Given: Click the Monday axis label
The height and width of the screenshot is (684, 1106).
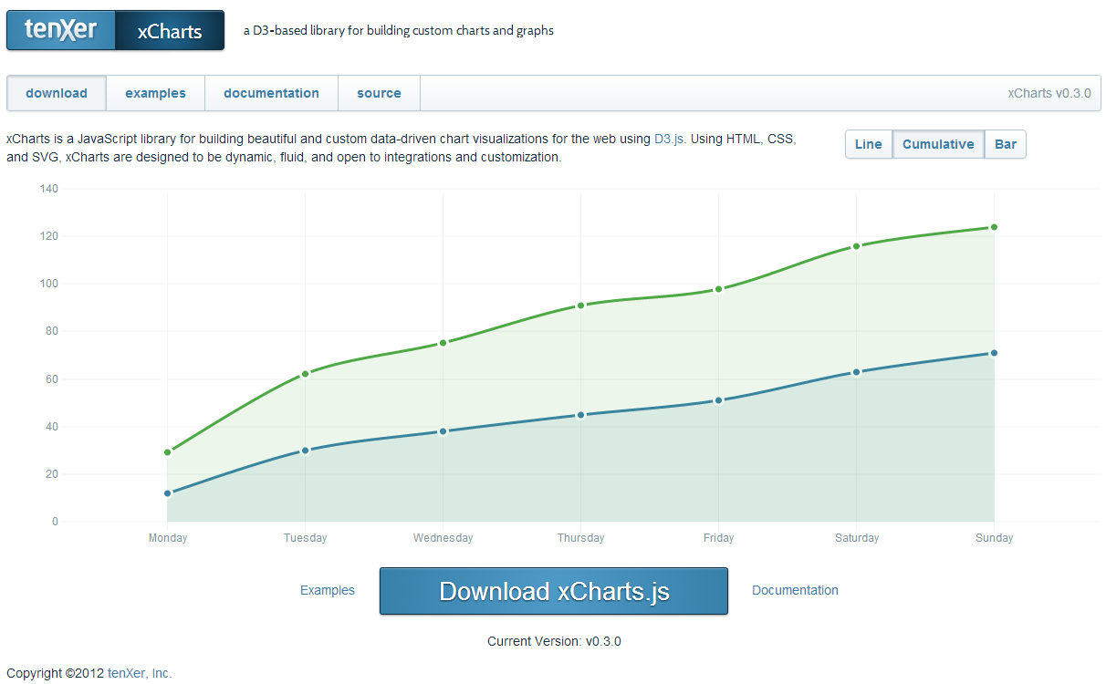Looking at the screenshot, I should tap(168, 538).
